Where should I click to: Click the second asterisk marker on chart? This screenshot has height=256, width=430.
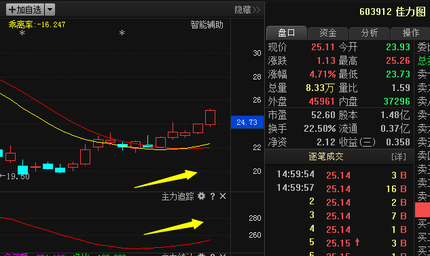122,33
